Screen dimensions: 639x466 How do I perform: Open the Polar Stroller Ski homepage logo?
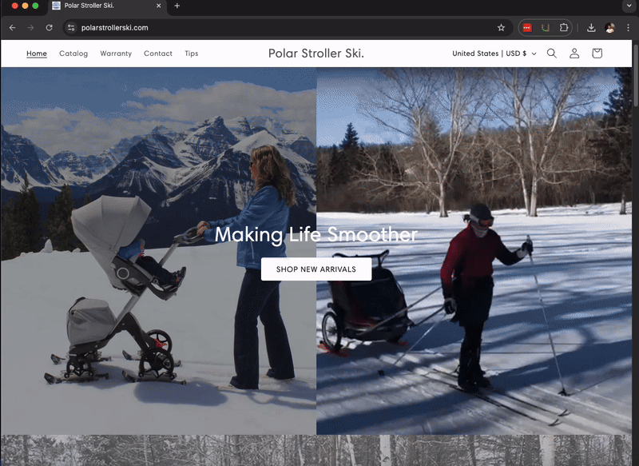pos(316,53)
